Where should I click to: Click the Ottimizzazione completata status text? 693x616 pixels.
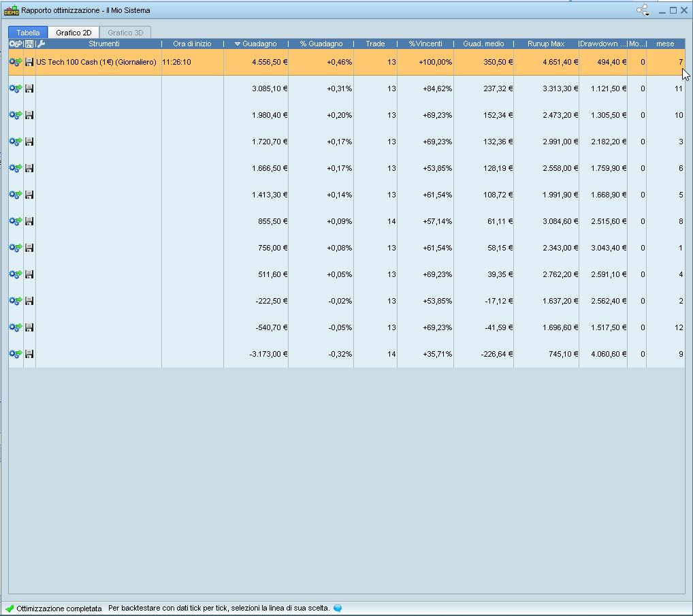[59, 609]
